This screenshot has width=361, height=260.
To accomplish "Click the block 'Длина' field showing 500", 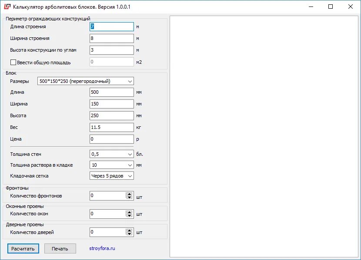I will pyautogui.click(x=112, y=92).
